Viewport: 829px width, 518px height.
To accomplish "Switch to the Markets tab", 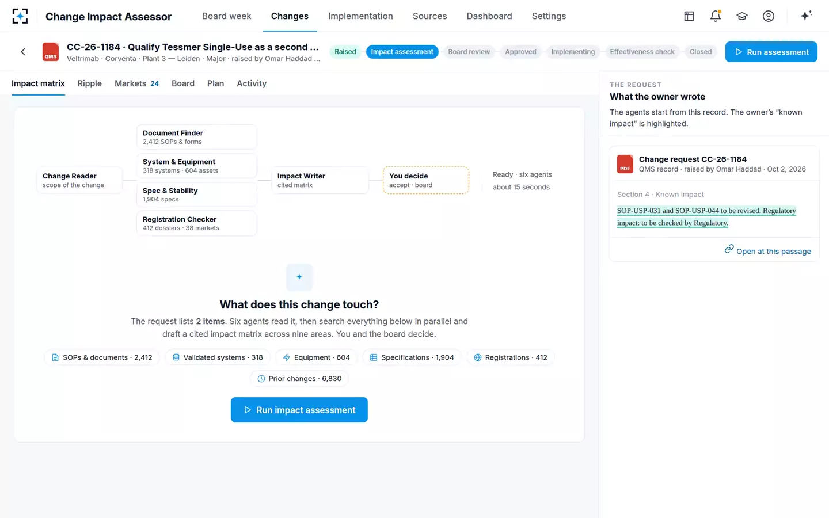I will coord(136,83).
